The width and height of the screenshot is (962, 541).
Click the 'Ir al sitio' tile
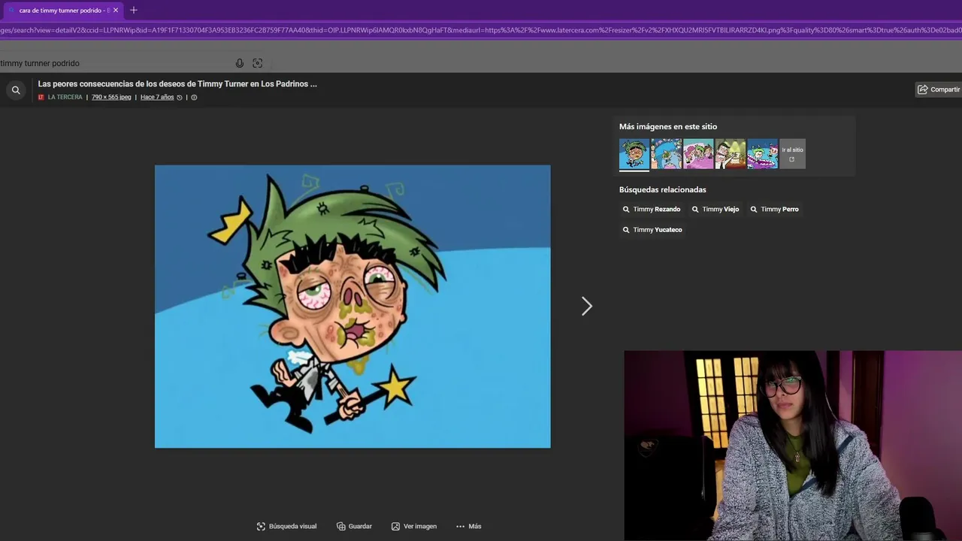(x=792, y=153)
